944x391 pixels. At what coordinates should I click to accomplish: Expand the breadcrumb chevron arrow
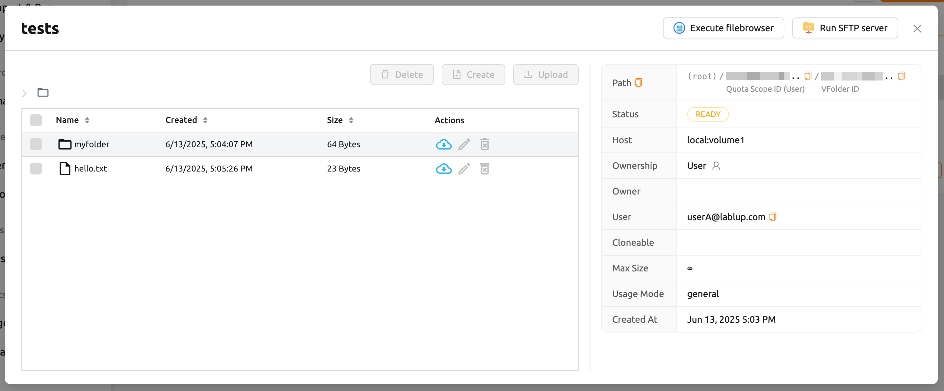[x=25, y=94]
